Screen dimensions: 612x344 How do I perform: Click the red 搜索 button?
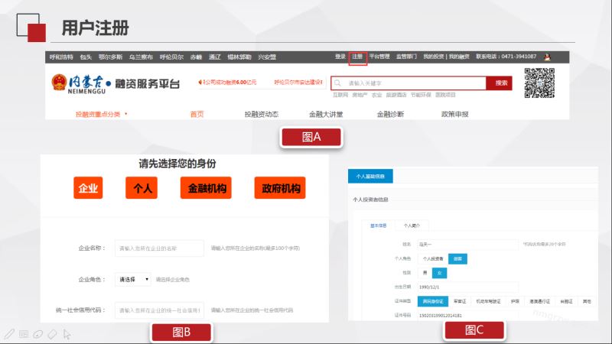tap(501, 83)
